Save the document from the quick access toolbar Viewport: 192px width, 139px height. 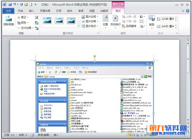click(10, 5)
